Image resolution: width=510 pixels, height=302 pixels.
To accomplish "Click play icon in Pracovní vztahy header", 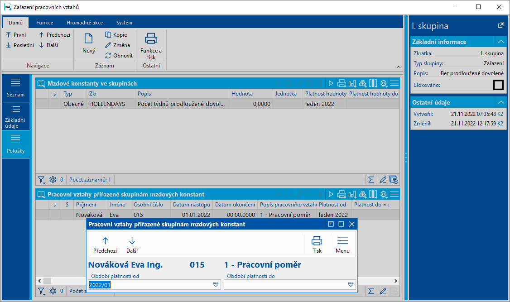I will click(331, 194).
